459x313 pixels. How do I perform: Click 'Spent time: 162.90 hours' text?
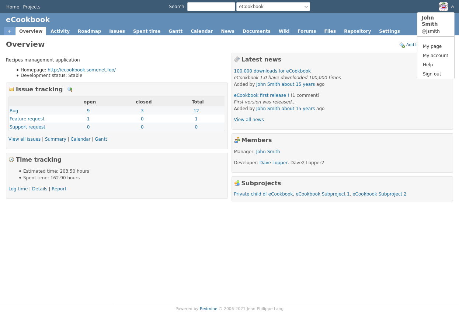51,178
